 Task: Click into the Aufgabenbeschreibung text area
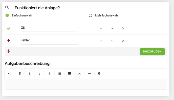(86, 84)
